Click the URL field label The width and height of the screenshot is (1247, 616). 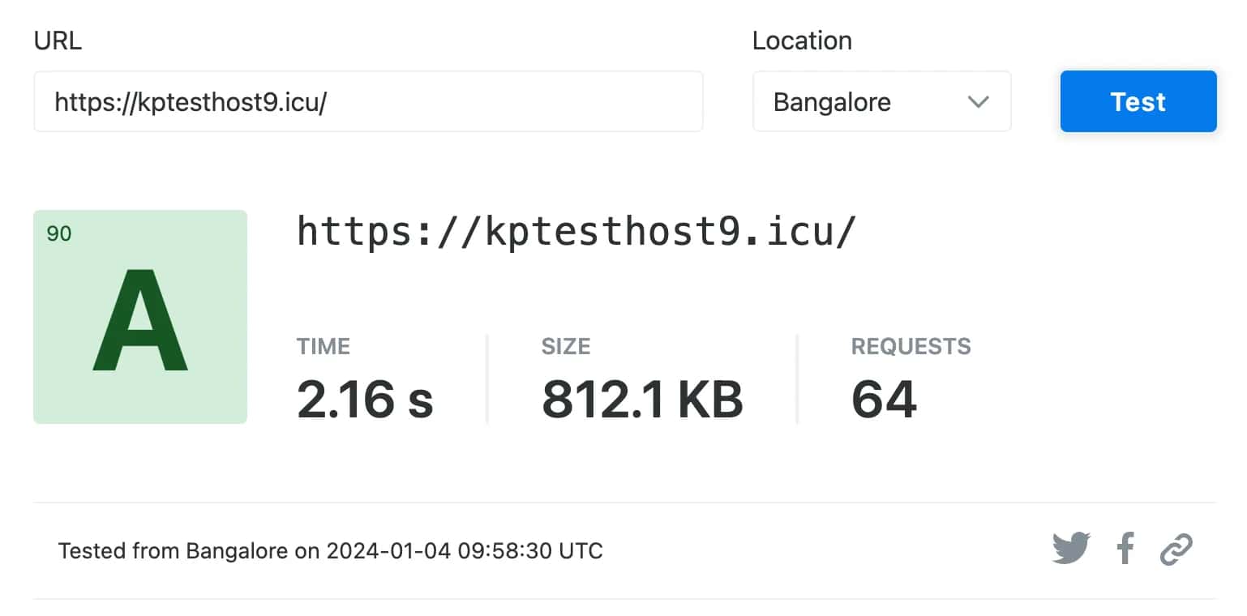(58, 41)
